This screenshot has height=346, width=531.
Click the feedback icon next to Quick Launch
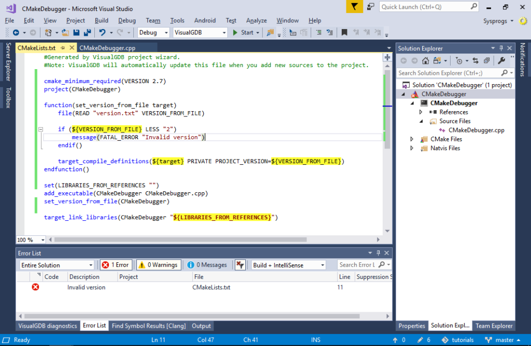tap(370, 7)
